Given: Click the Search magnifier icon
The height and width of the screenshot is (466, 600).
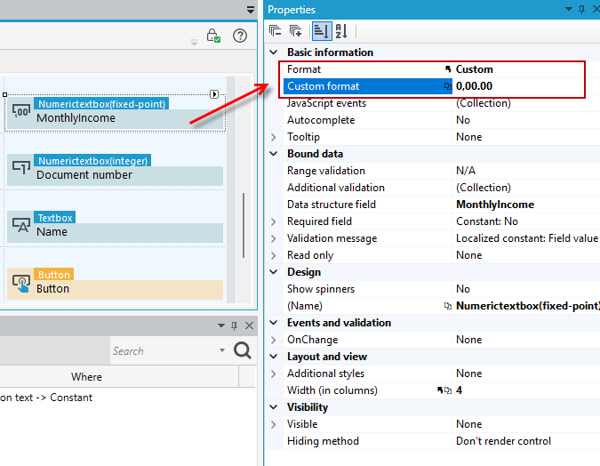Looking at the screenshot, I should pos(243,350).
